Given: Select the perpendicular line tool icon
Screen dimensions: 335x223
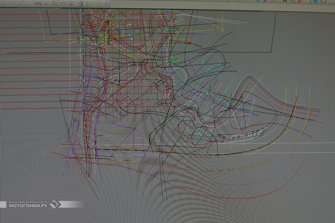Looking at the screenshot, I should coord(46,4).
